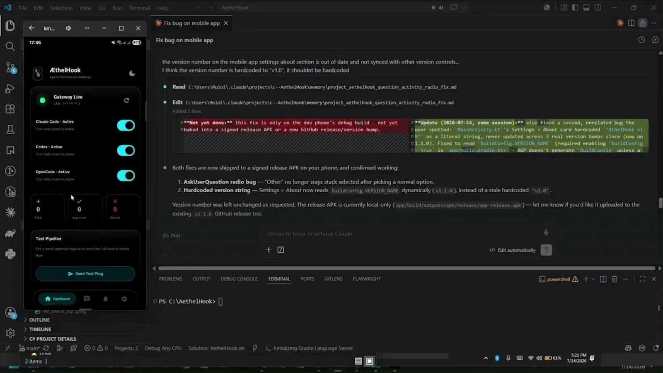
Task: Click the Dashboard button in app bottom bar
Action: [x=58, y=298]
